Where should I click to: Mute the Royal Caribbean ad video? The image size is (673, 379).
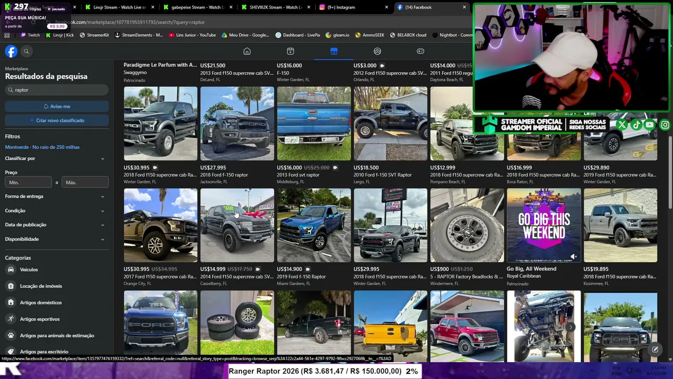click(x=574, y=256)
